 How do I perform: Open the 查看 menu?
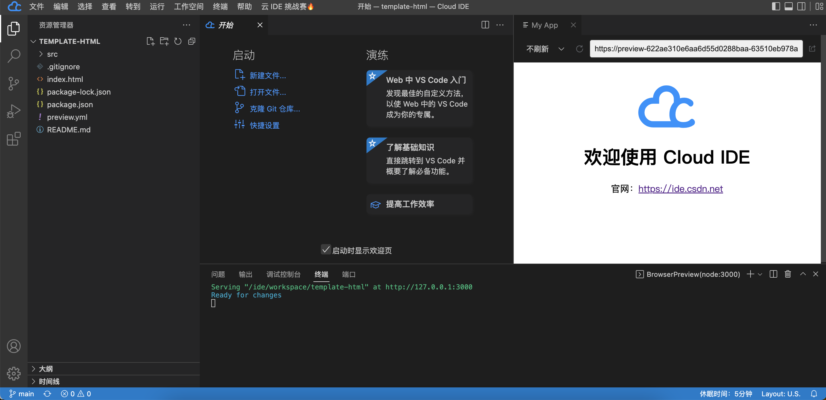click(x=109, y=6)
